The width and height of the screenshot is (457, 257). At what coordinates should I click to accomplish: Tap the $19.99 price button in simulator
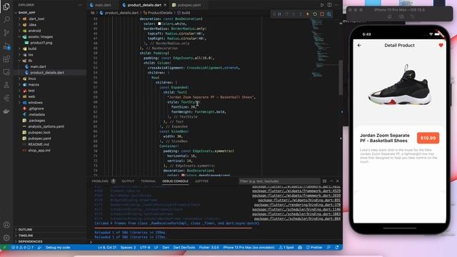coord(428,138)
